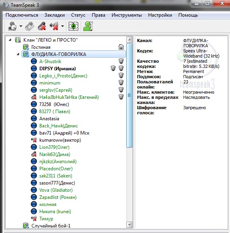Screen dimensions: 230x233
Task: Click channel admin badge beside DIPSY (Иришка)
Action: [113, 68]
